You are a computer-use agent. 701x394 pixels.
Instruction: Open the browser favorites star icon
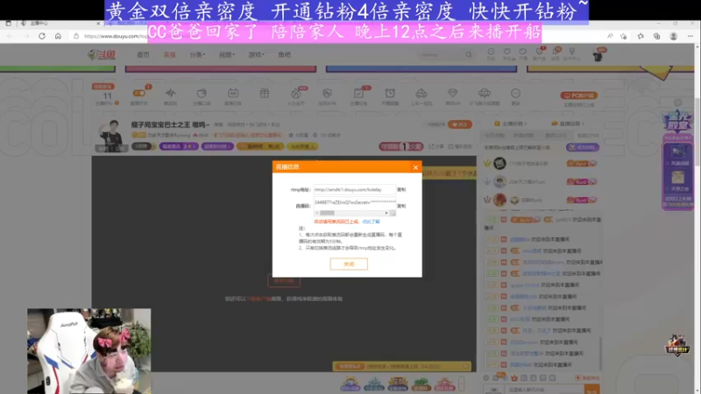click(x=641, y=36)
